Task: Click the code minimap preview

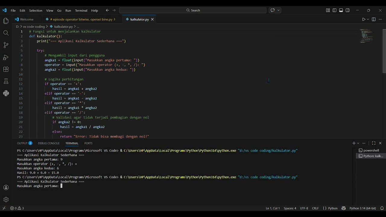Action: [366, 36]
